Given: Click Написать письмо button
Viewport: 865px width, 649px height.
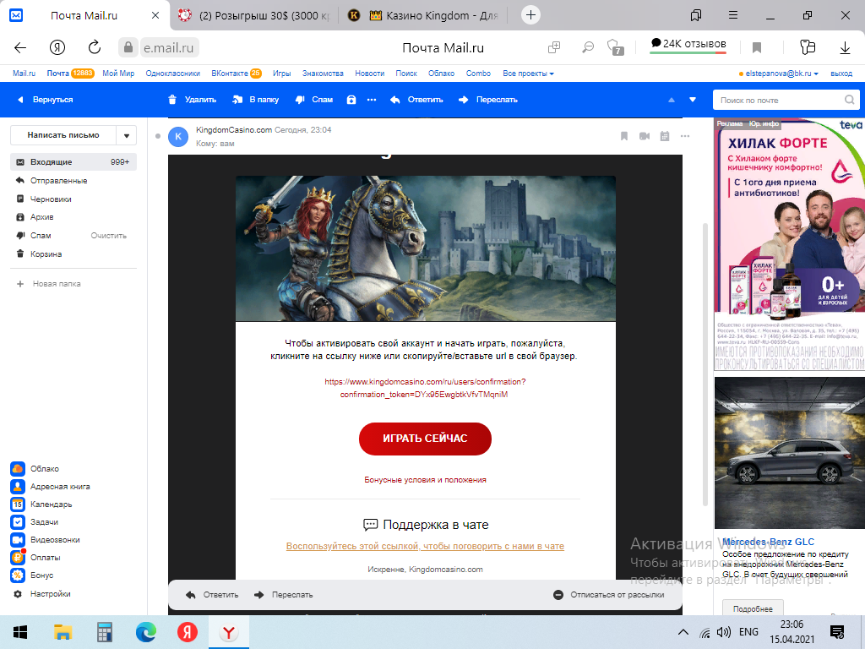Looking at the screenshot, I should 63,135.
